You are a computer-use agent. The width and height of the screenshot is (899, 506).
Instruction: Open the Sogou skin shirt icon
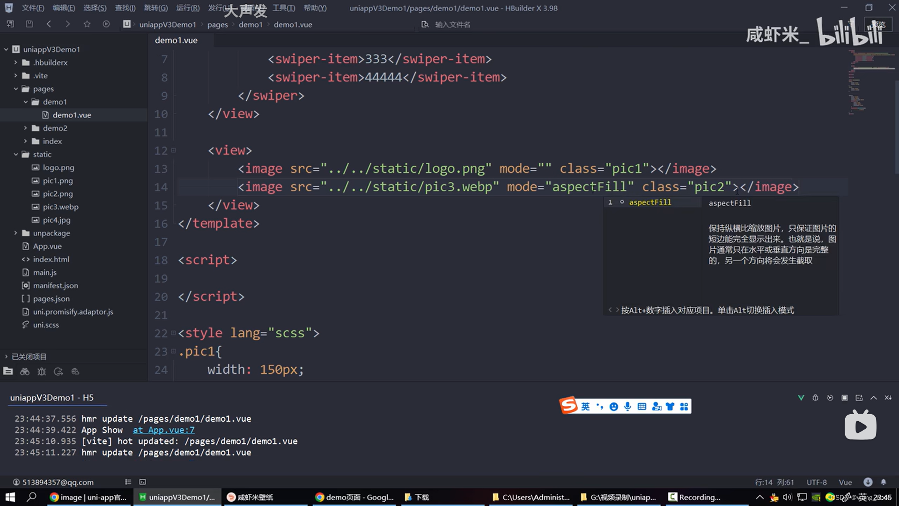click(670, 406)
